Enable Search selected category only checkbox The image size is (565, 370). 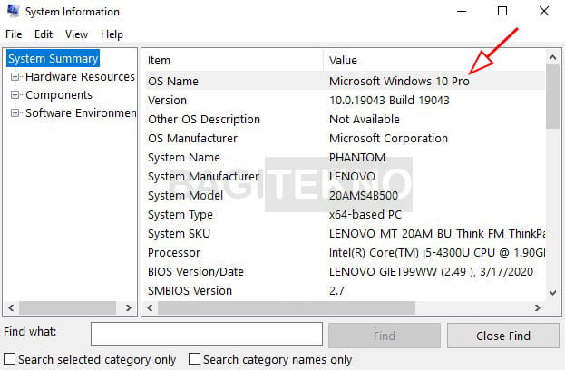[x=10, y=359]
